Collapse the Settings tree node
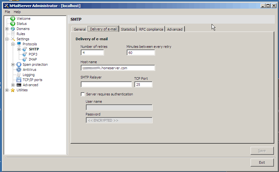Image resolution: width=279 pixels, height=172 pixels. click(7, 39)
